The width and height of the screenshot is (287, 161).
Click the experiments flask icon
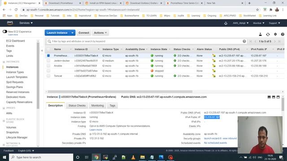click(x=260, y=34)
